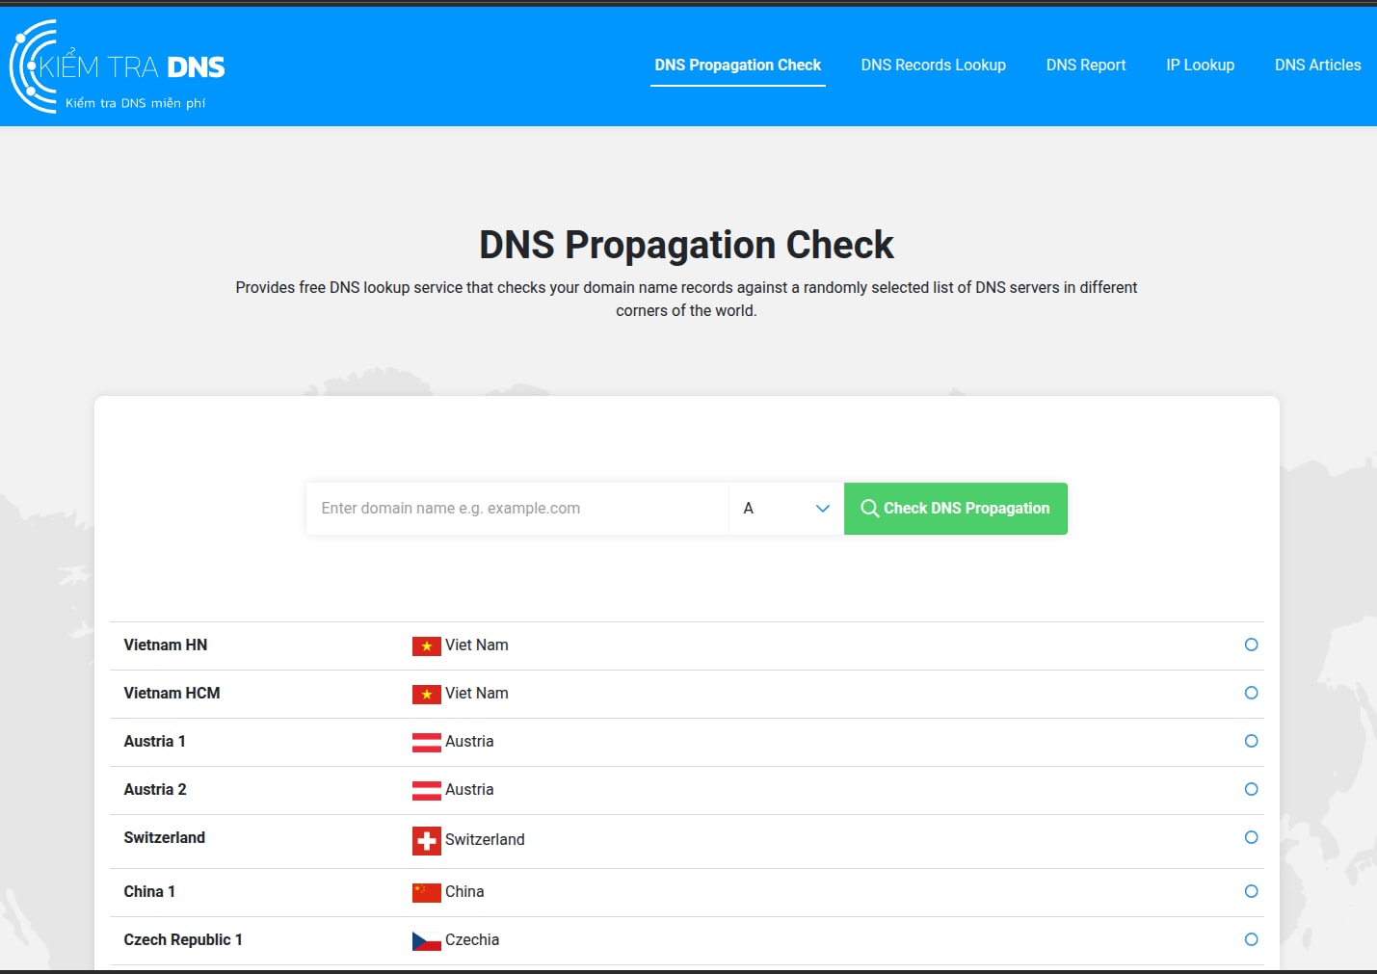
Task: Click status circle for Czech Republic 1
Action: [1251, 939]
